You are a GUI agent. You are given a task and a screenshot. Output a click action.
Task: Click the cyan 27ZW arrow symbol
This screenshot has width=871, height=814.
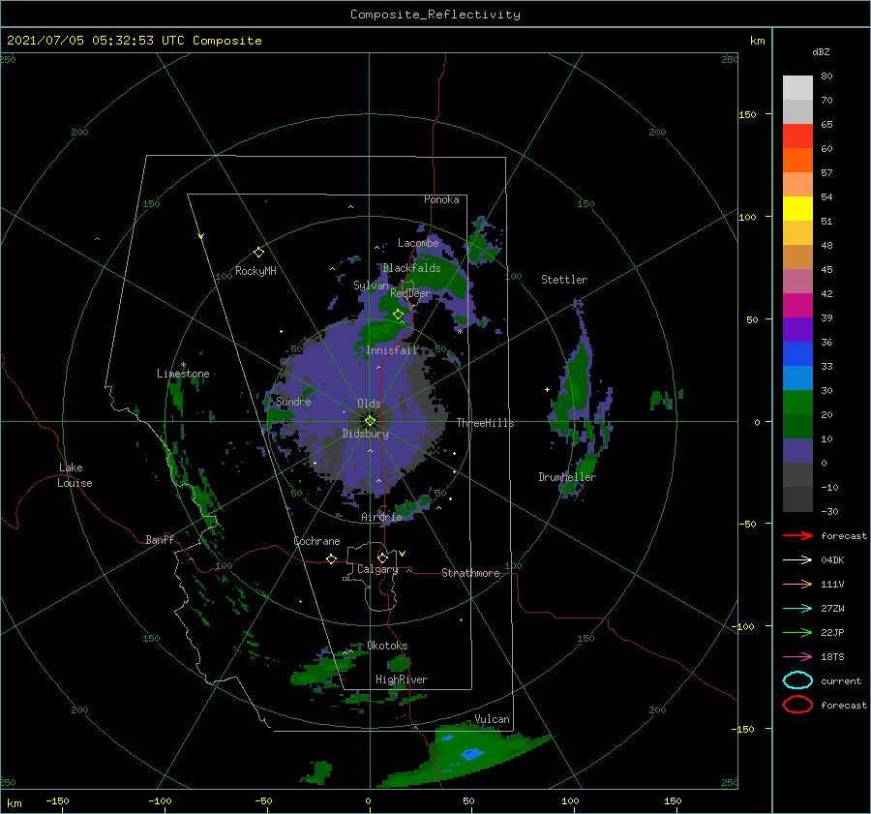coord(797,609)
